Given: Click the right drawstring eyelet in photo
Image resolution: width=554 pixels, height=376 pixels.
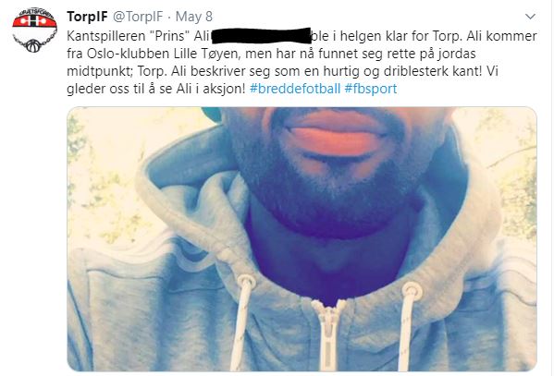Looking at the screenshot, I should click(x=412, y=291).
